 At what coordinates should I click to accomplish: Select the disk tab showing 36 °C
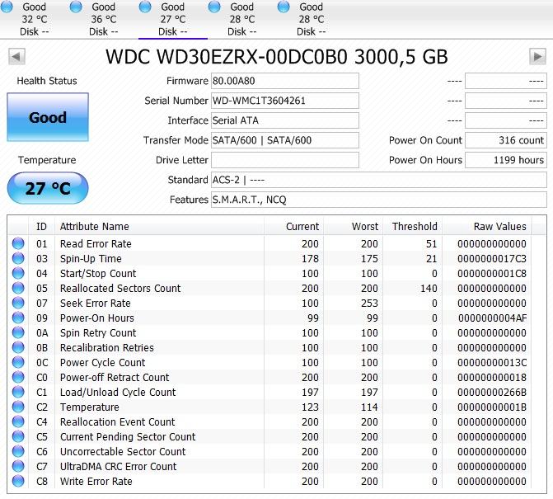coord(104,19)
